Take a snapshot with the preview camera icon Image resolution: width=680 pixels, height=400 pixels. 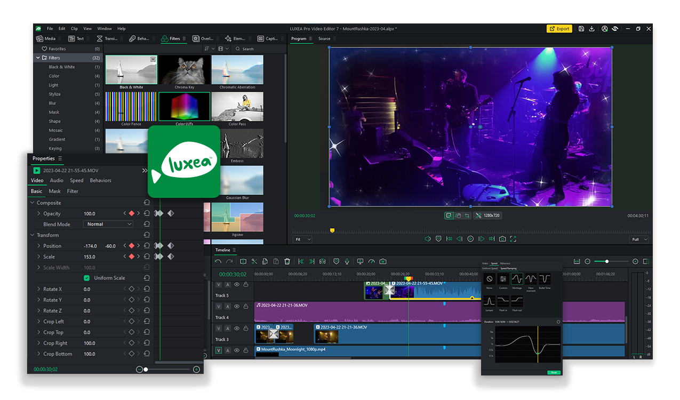(x=502, y=239)
